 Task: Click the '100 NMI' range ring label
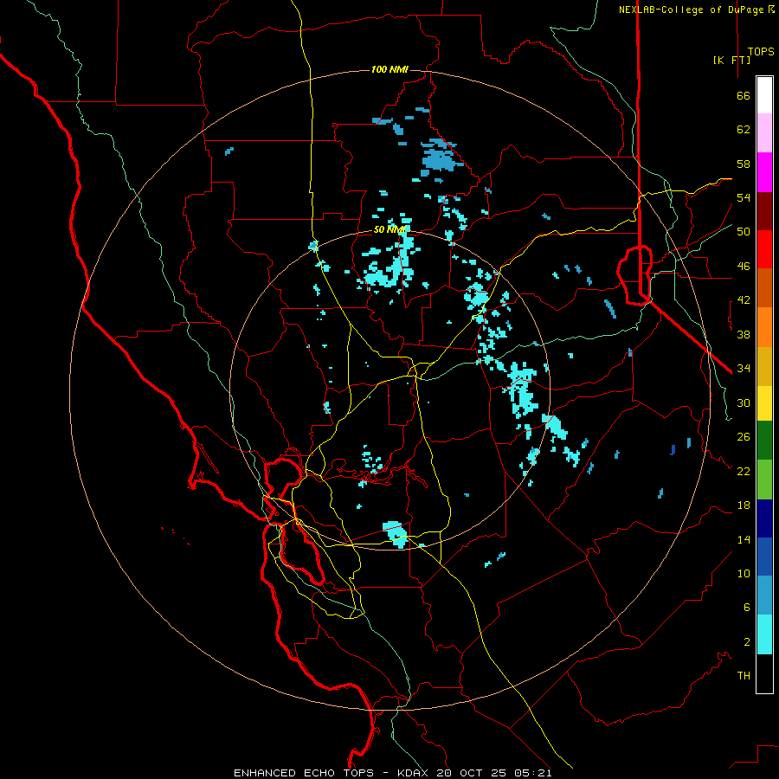(389, 69)
